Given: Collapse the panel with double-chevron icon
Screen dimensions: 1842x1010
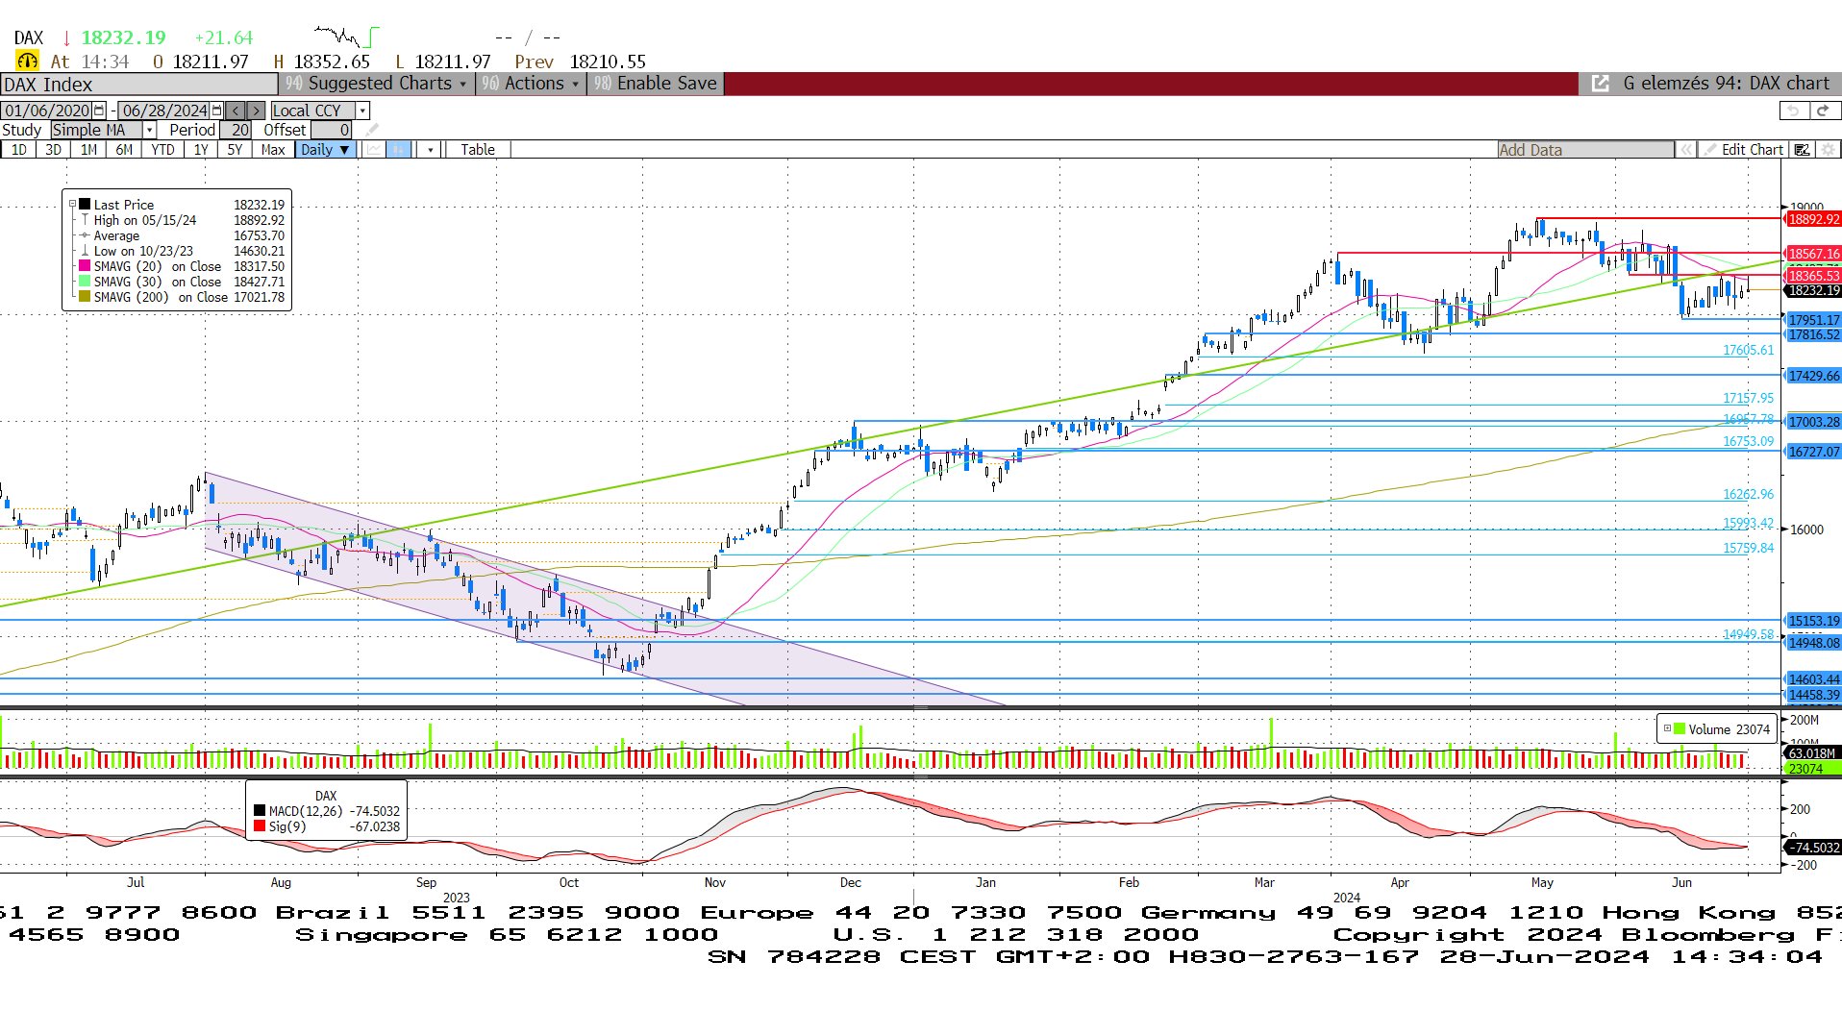Looking at the screenshot, I should [1685, 150].
